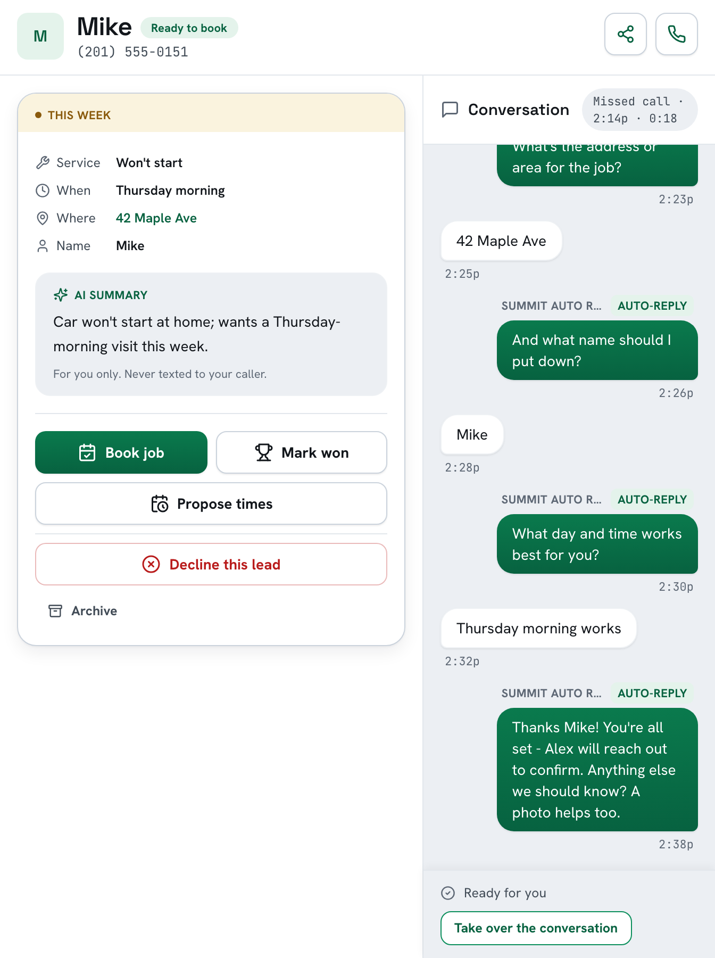Click the M avatar badge
Image resolution: width=715 pixels, height=958 pixels.
pos(40,36)
